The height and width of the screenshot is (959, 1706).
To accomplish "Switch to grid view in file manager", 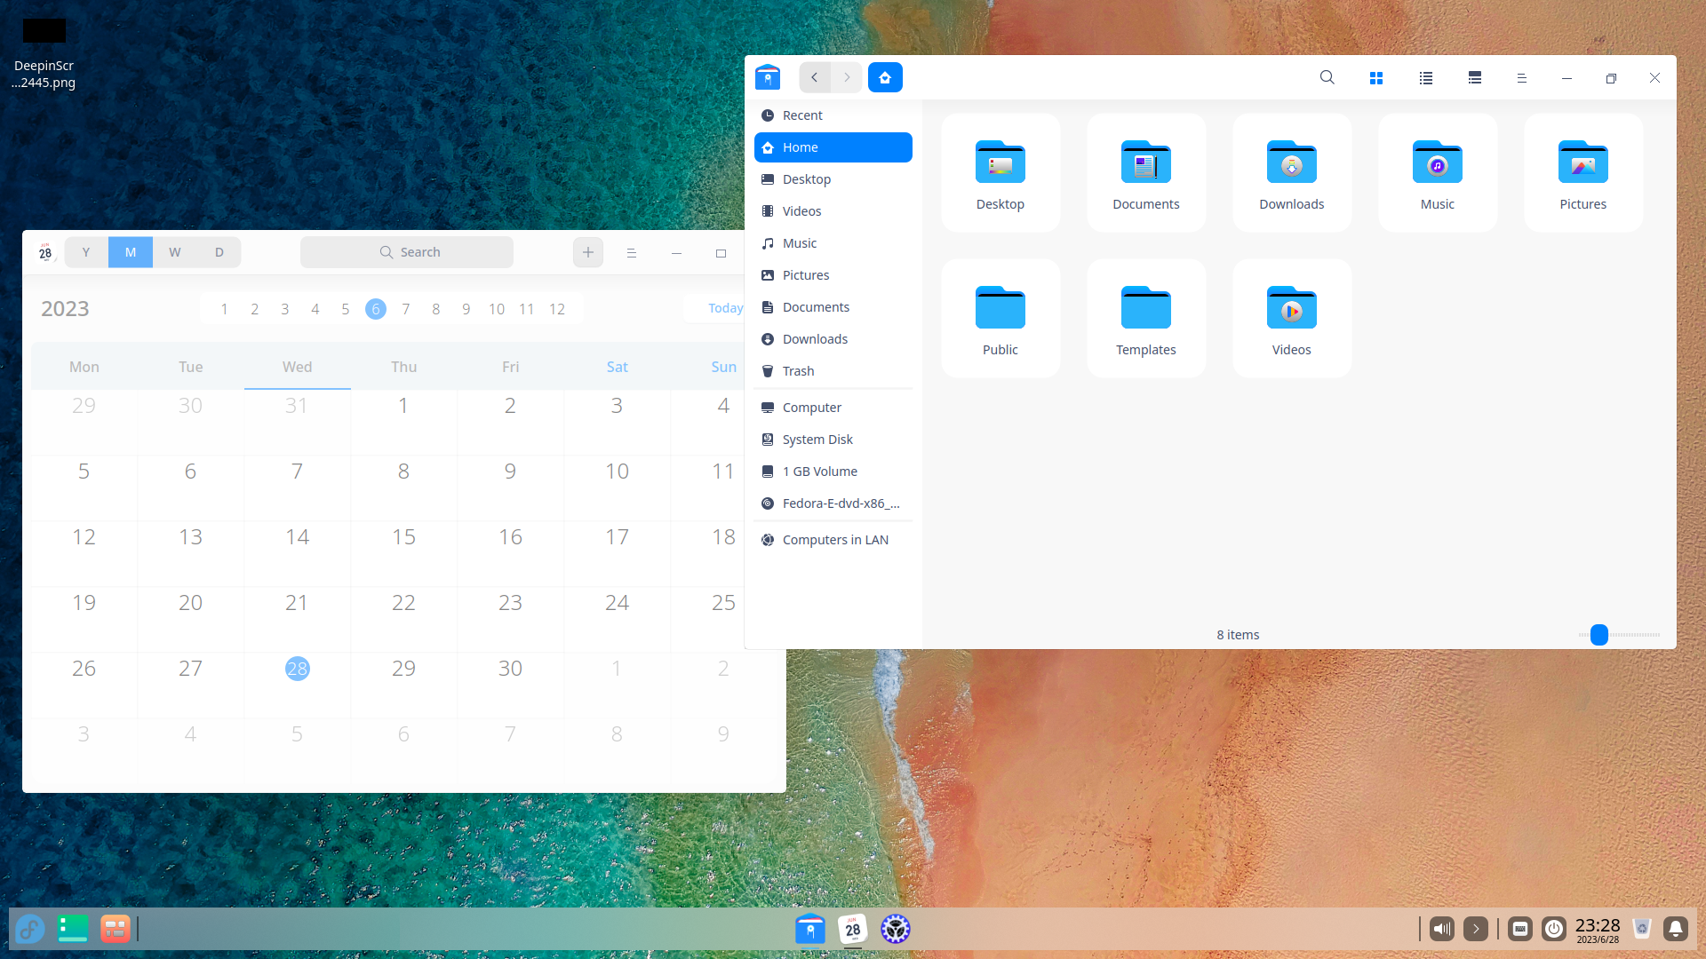I will tap(1376, 77).
